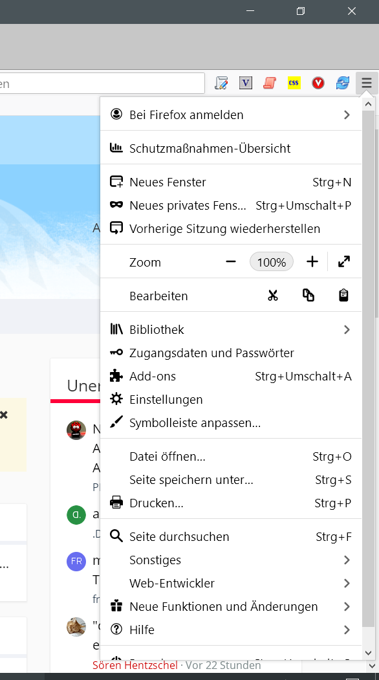Zoom out with the minus button
The width and height of the screenshot is (379, 680).
pos(231,262)
